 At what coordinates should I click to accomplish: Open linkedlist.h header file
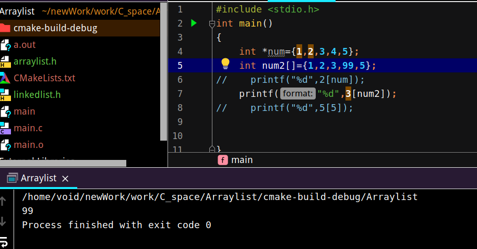point(37,95)
